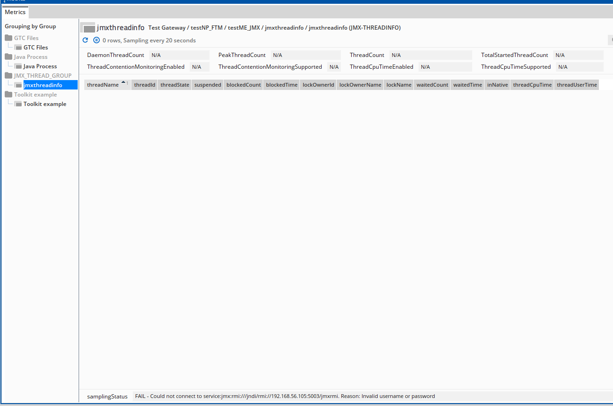Screen dimensions: 613x406
Task: Click the samplingStatus label
Action: [x=107, y=397]
